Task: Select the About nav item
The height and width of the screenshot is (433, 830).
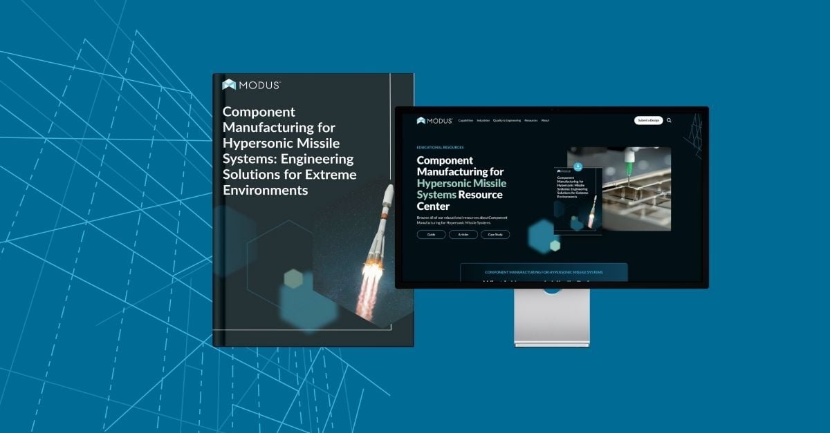Action: pos(545,120)
